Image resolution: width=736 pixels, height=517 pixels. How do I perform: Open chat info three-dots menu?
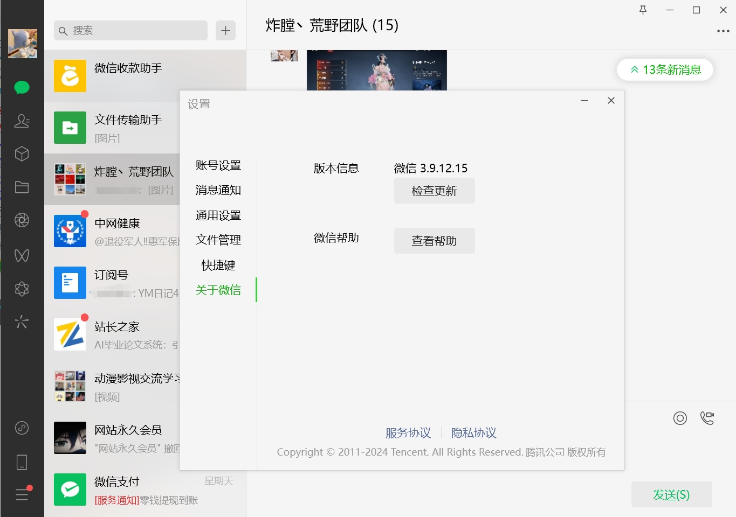(723, 31)
